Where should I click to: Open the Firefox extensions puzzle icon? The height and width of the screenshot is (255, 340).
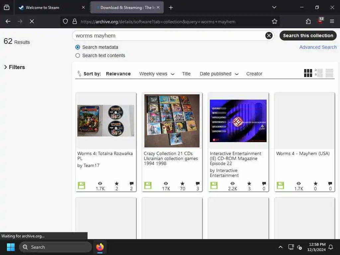[x=308, y=21]
